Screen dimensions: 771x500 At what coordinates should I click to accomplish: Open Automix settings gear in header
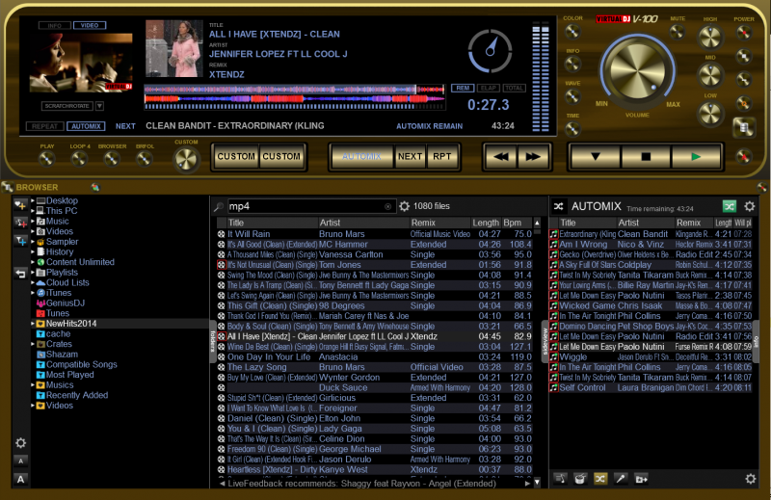click(750, 206)
